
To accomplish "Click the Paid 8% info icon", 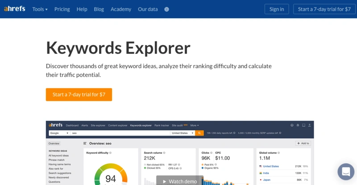I will click(216, 164).
